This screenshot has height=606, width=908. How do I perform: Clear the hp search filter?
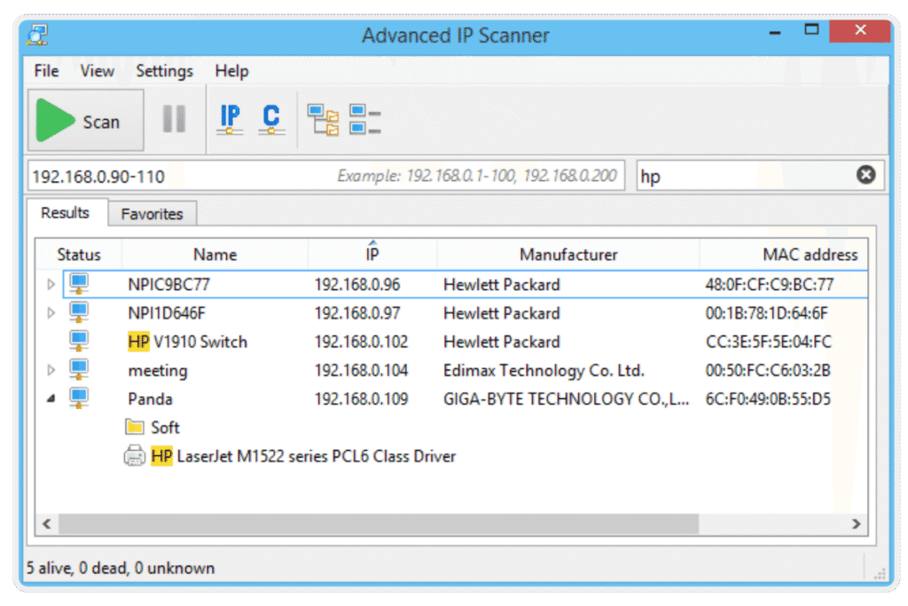[865, 175]
